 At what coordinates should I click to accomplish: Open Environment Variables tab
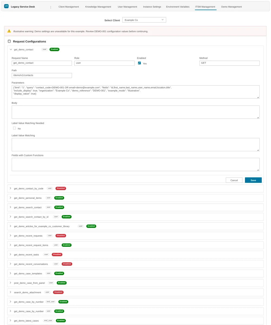point(178,7)
